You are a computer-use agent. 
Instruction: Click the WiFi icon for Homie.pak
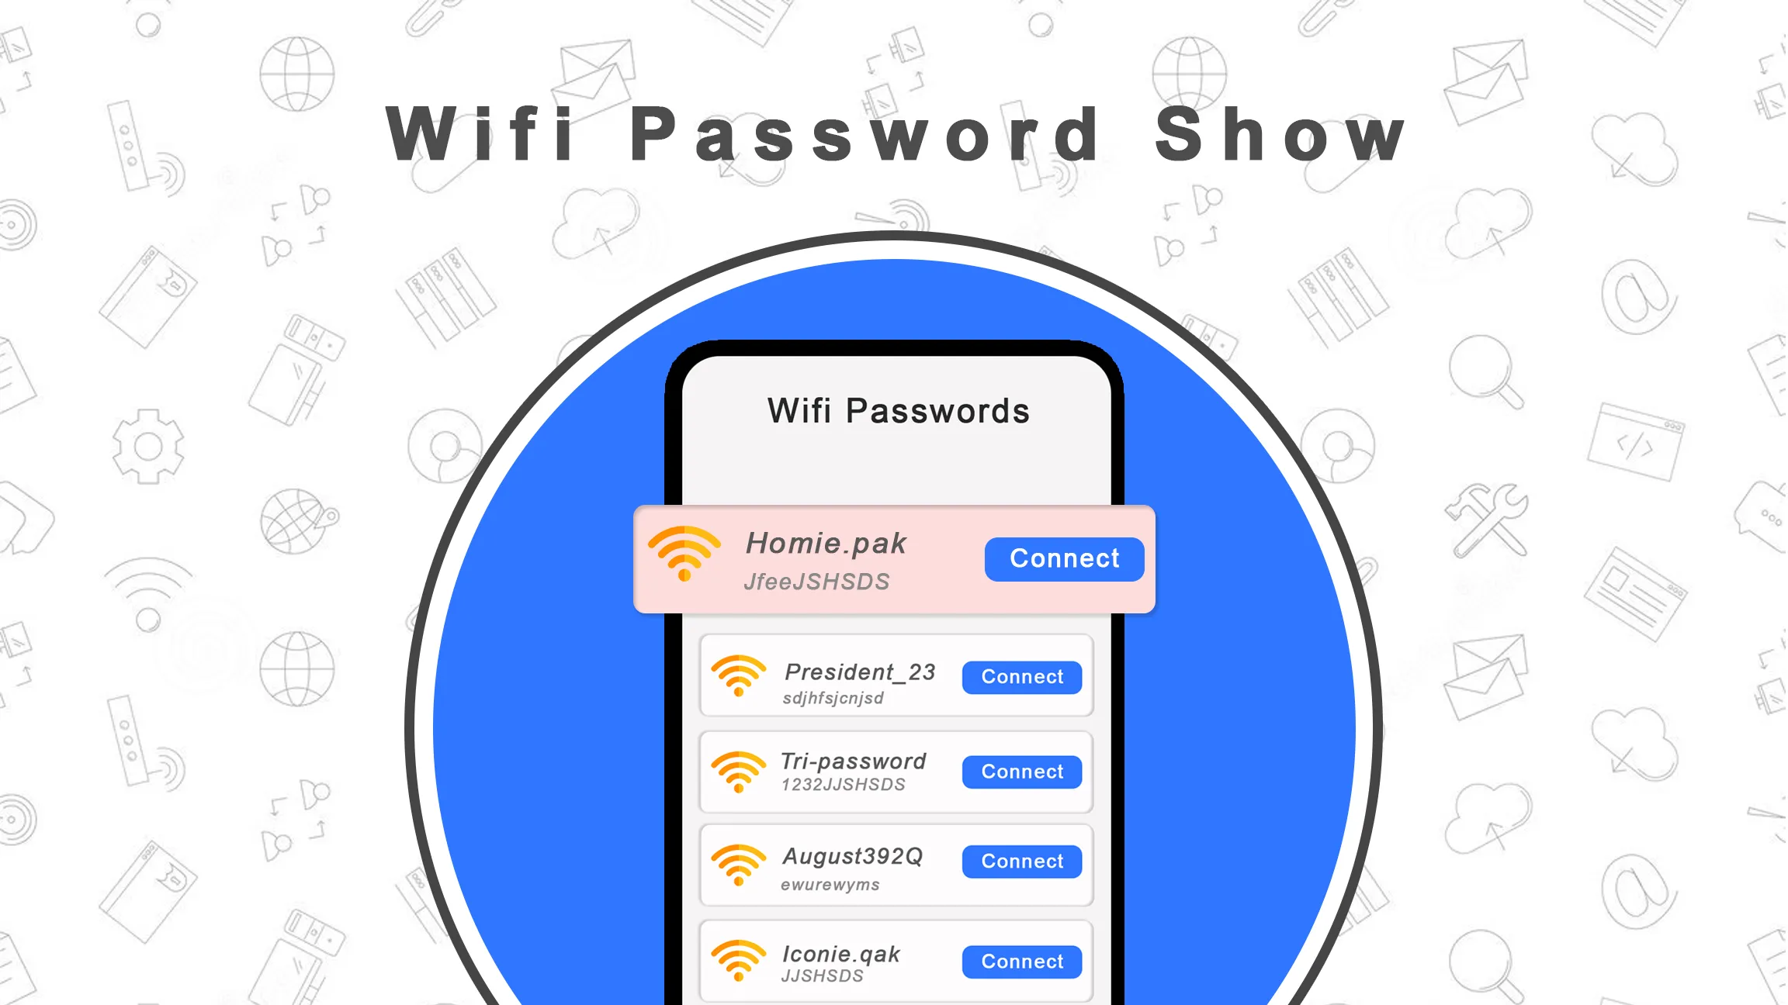(x=684, y=558)
